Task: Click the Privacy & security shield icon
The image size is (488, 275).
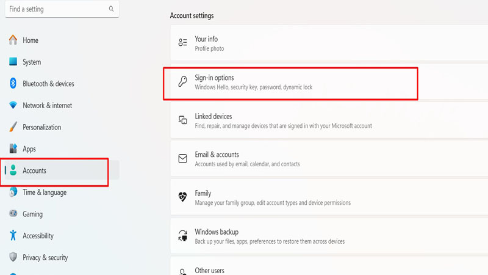Action: coord(13,257)
